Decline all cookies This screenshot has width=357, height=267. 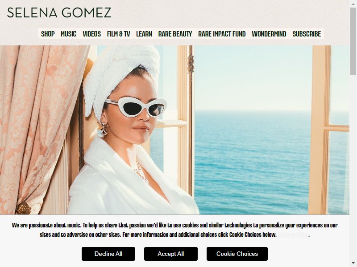pos(108,254)
